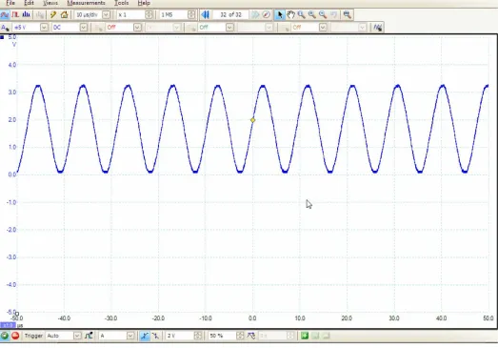The image size is (498, 348).
Task: Click the green Start capture button
Action: 5,336
